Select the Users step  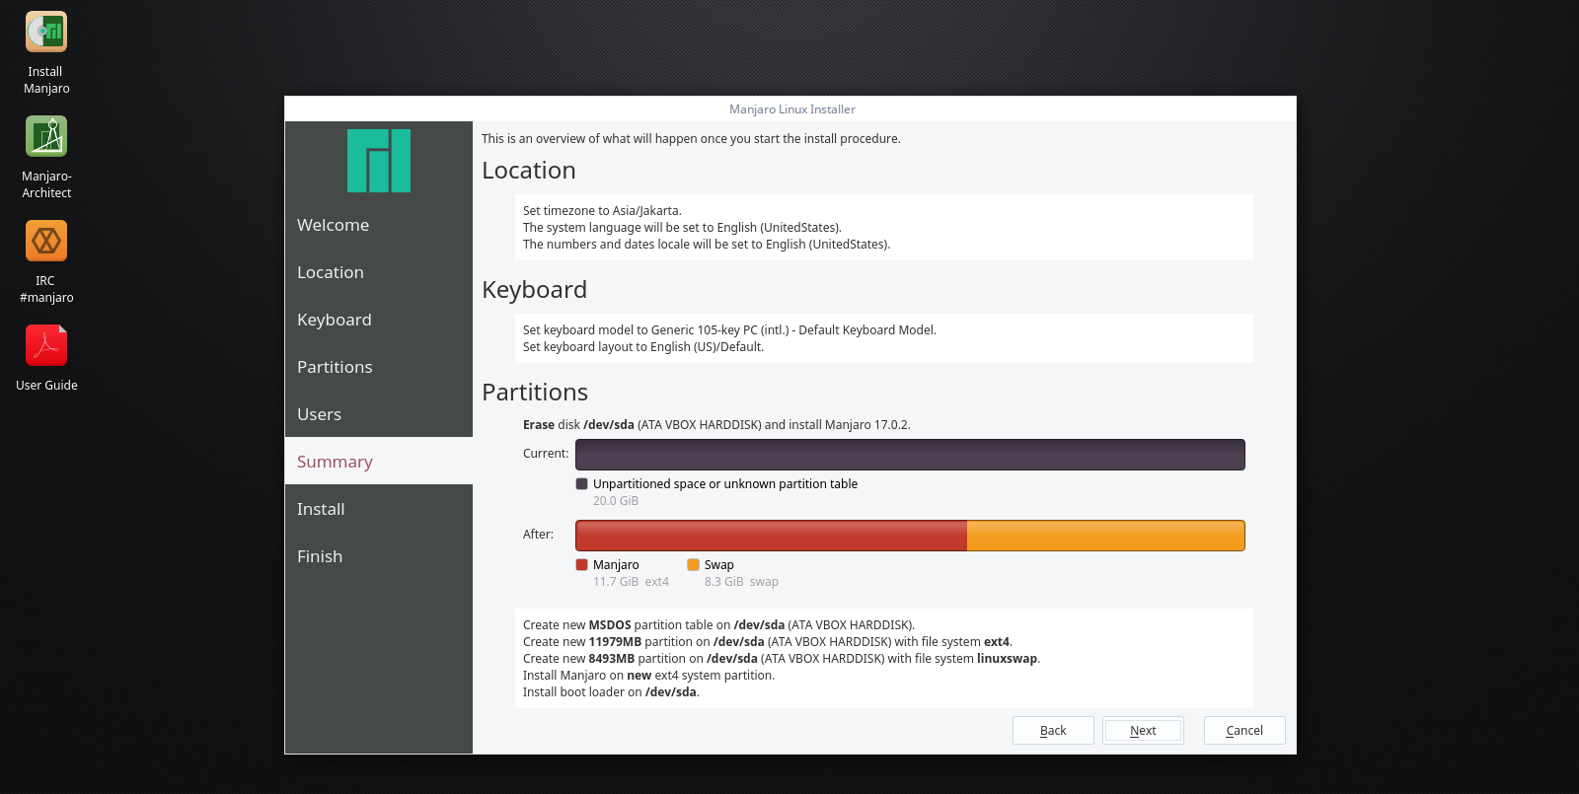379,414
